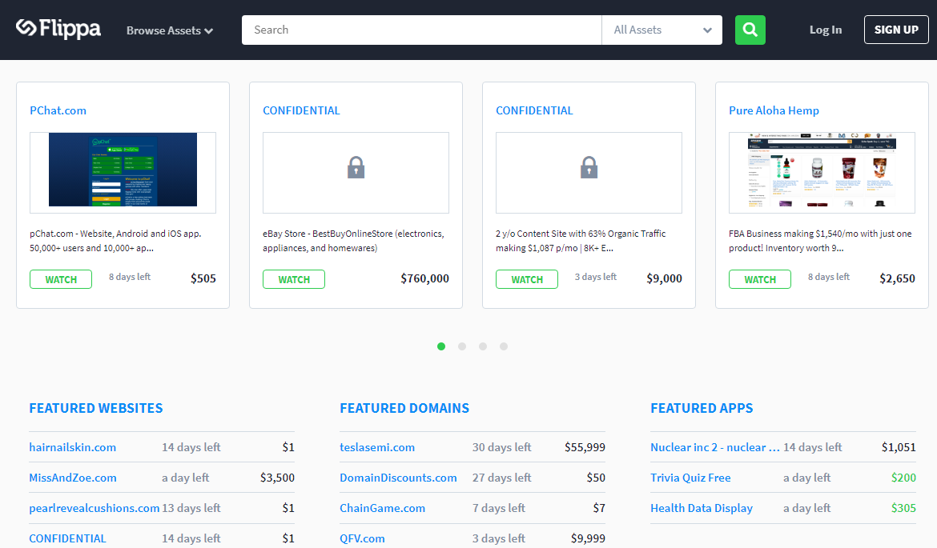Click the green search magnifier button
Screen dimensions: 937x548
[750, 30]
